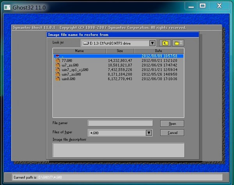
Task: Click the *.GHO file type combo box
Action: 120,133
